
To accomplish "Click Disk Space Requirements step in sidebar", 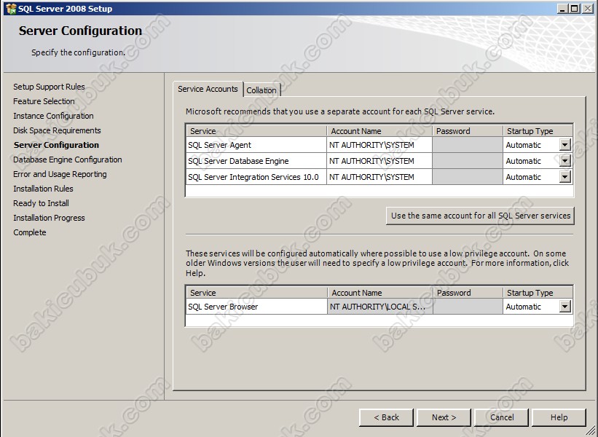I will 58,130.
